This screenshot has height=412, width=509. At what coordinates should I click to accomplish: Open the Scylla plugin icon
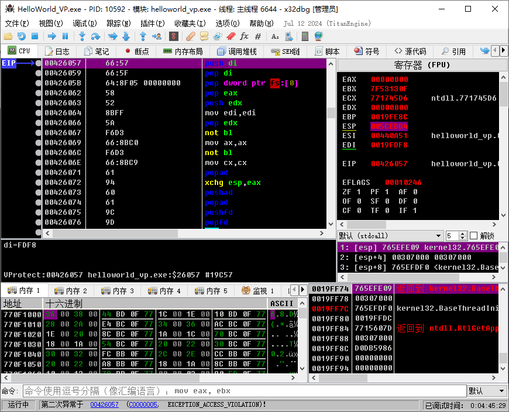point(174,36)
